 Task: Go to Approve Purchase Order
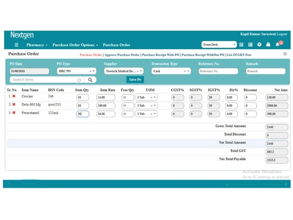pyautogui.click(x=122, y=55)
